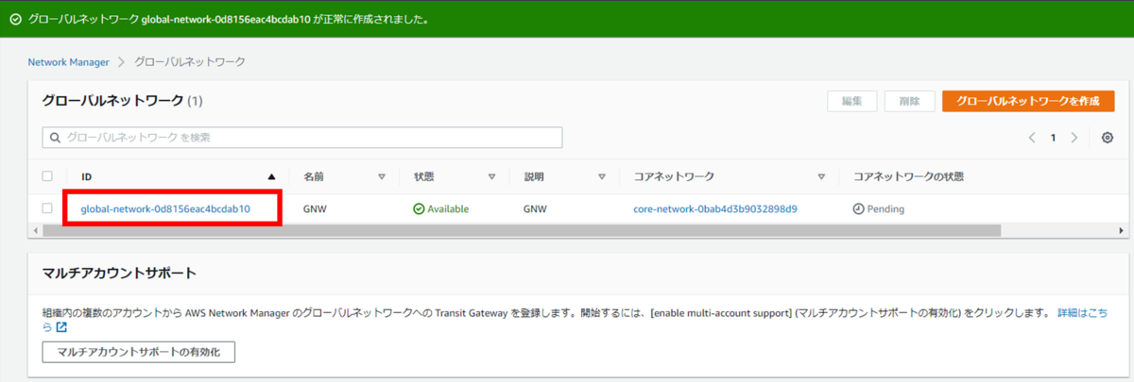The width and height of the screenshot is (1134, 382).
Task: Click the 編集 button
Action: (852, 102)
